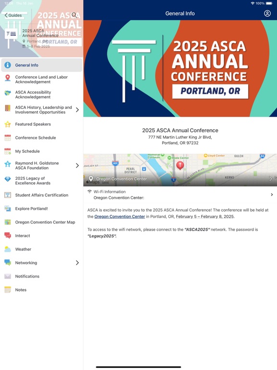Open ASCA Accessibility Acknowledgement
Screen dimensions: 277x370
42,94
